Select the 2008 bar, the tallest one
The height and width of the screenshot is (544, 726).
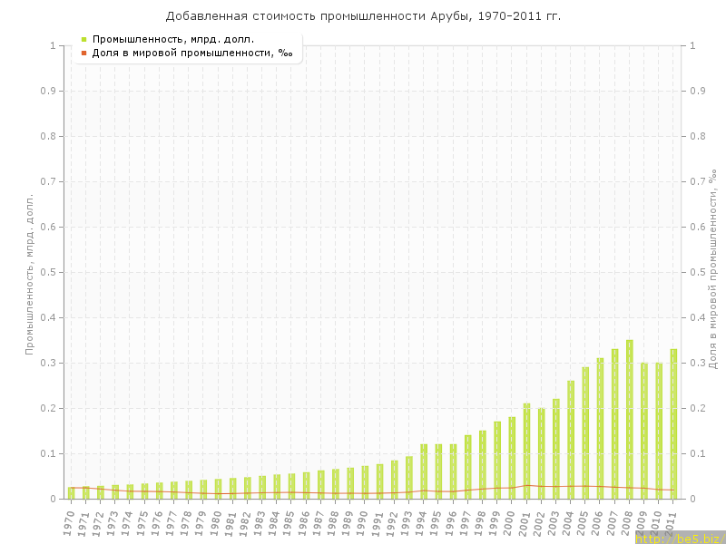click(x=630, y=419)
